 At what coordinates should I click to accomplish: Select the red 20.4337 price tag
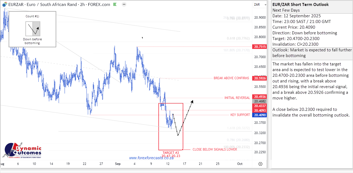tap(260, 106)
